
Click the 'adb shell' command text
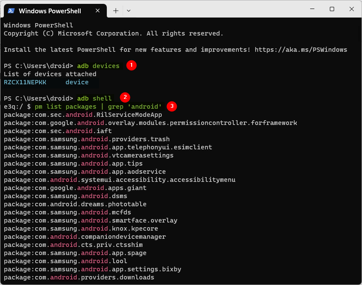(94, 98)
